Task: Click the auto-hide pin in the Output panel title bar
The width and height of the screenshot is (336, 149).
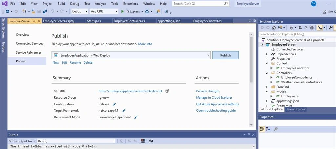Action: 249,135
